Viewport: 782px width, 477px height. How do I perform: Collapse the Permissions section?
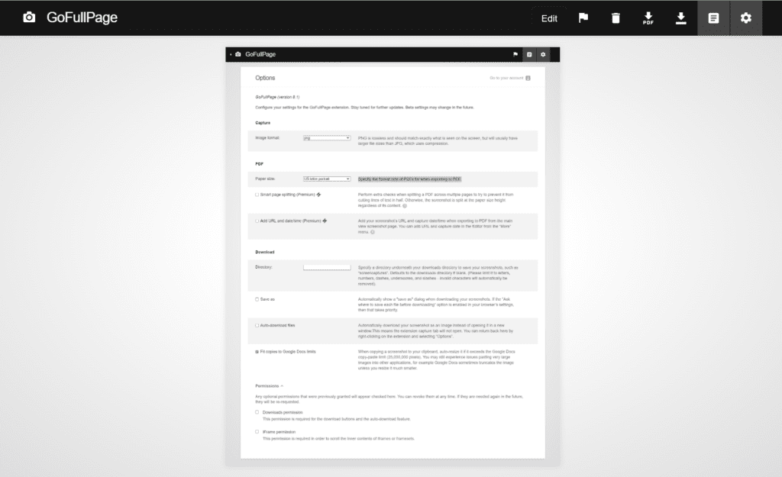[x=270, y=385]
